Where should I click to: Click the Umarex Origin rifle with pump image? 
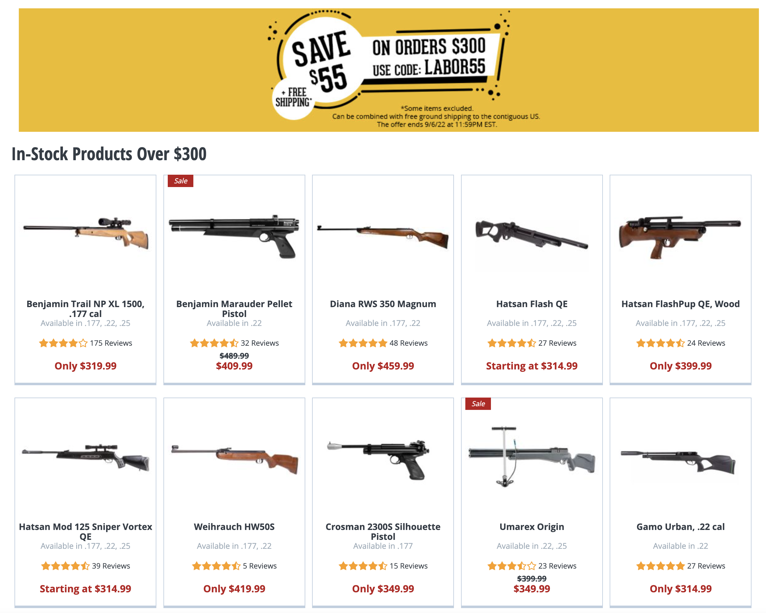coord(532,457)
